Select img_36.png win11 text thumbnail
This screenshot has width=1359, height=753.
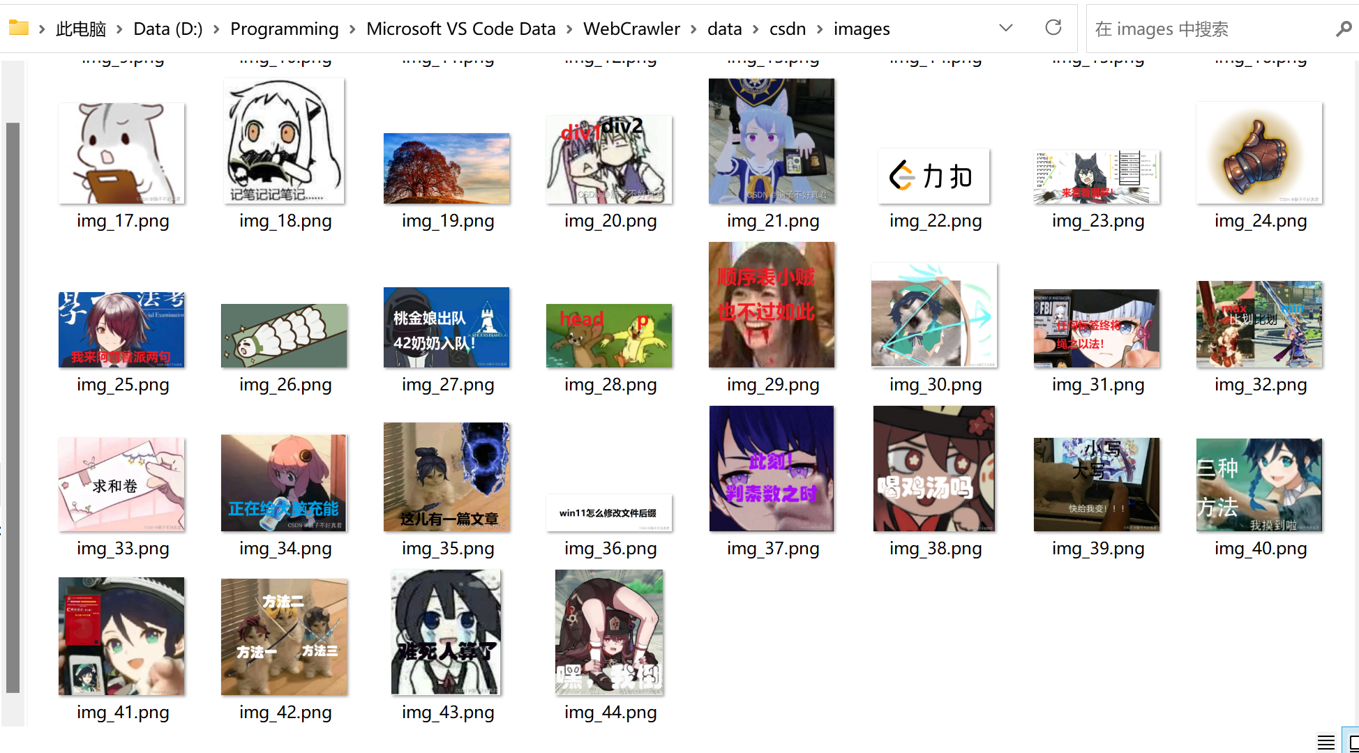point(609,513)
